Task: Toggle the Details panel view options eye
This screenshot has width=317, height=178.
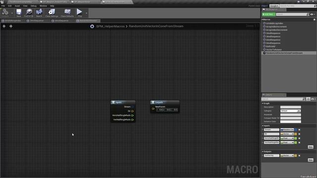Action: [313, 99]
